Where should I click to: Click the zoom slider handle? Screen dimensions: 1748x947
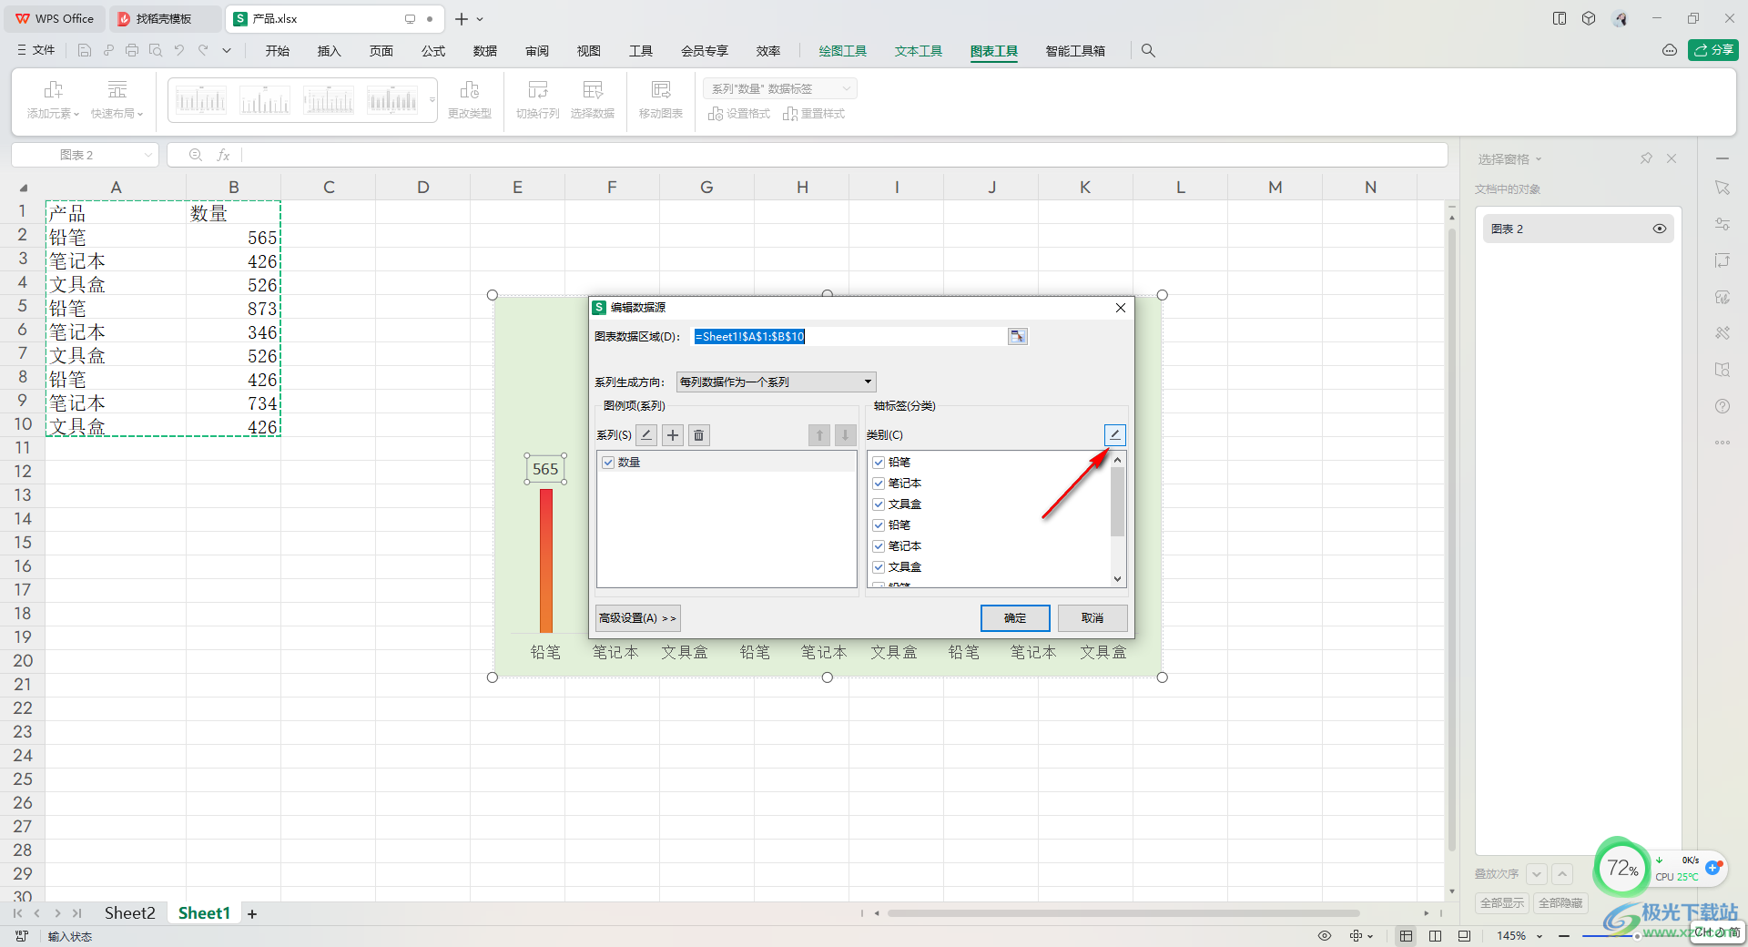[x=1637, y=936]
